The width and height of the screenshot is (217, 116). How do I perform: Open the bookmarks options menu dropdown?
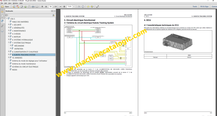(7, 15)
